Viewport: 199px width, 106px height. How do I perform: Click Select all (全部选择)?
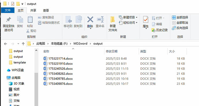click(x=180, y=17)
